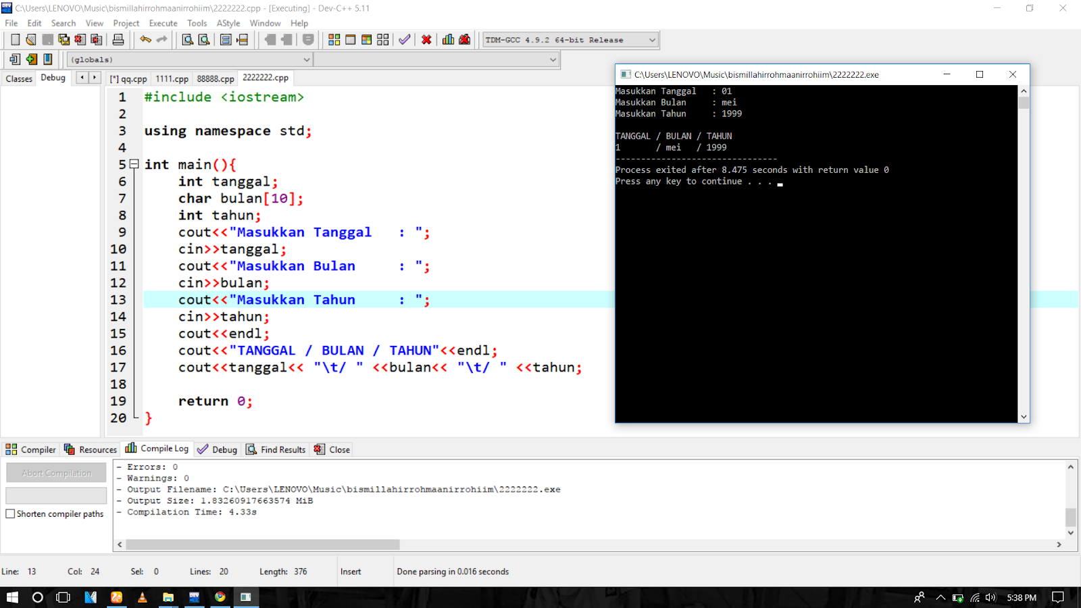Click the Go to function icon
The height and width of the screenshot is (608, 1081).
(x=226, y=40)
